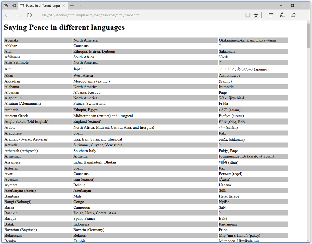Open Reading view
The image size is (312, 244).
tap(248, 15)
